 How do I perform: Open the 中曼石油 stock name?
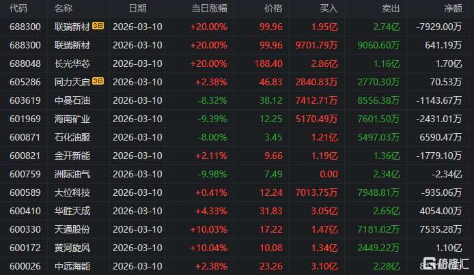pyautogui.click(x=72, y=100)
